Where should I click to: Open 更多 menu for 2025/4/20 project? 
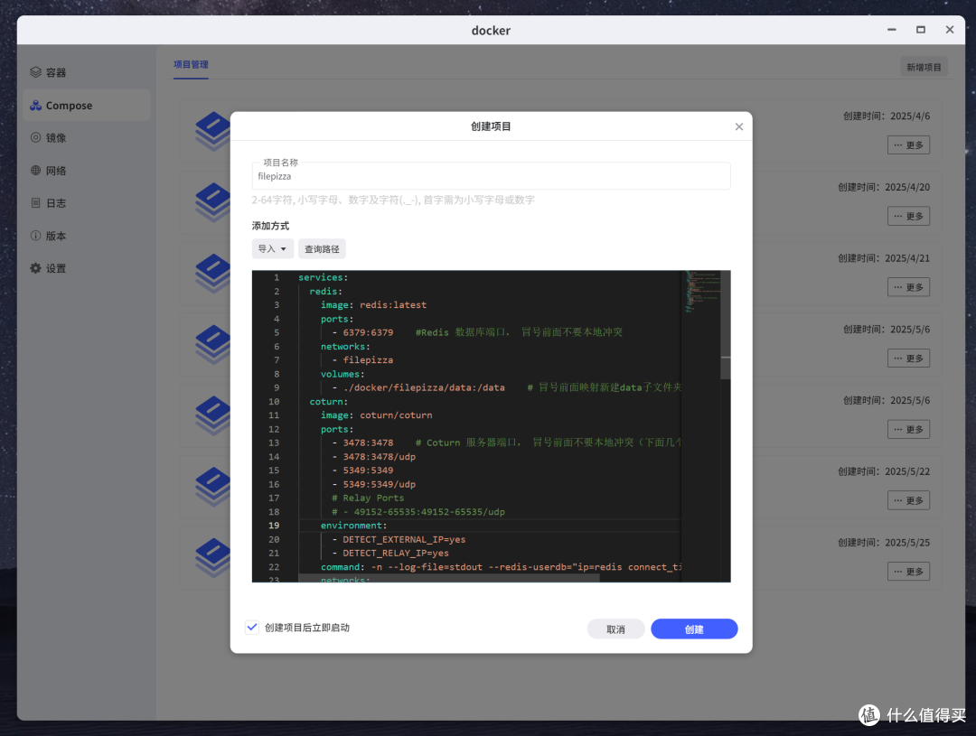[x=908, y=216]
